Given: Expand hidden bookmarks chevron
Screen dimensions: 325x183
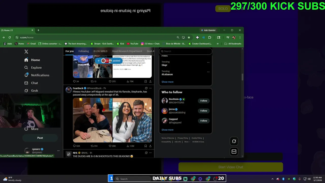Looking at the screenshot, I should [x=218, y=44].
